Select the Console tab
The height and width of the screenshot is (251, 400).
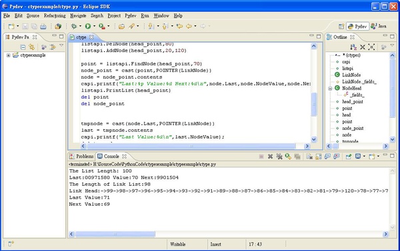[x=111, y=156]
